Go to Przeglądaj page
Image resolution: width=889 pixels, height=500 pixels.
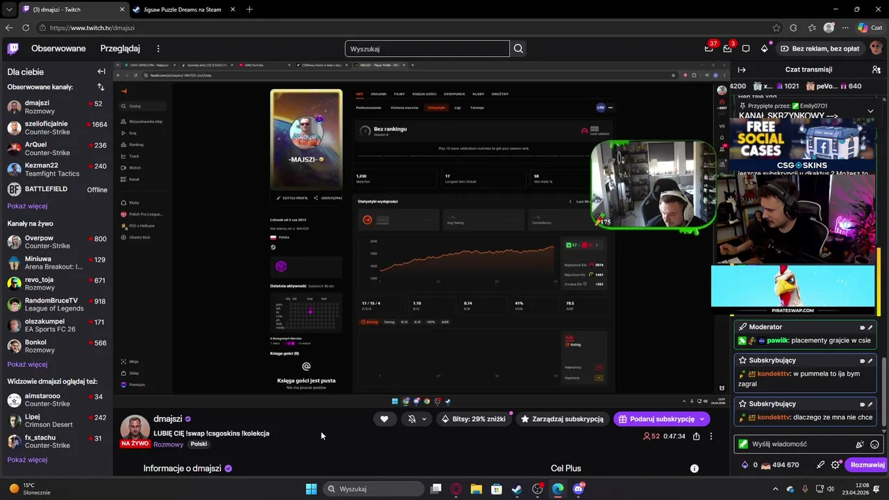(120, 49)
